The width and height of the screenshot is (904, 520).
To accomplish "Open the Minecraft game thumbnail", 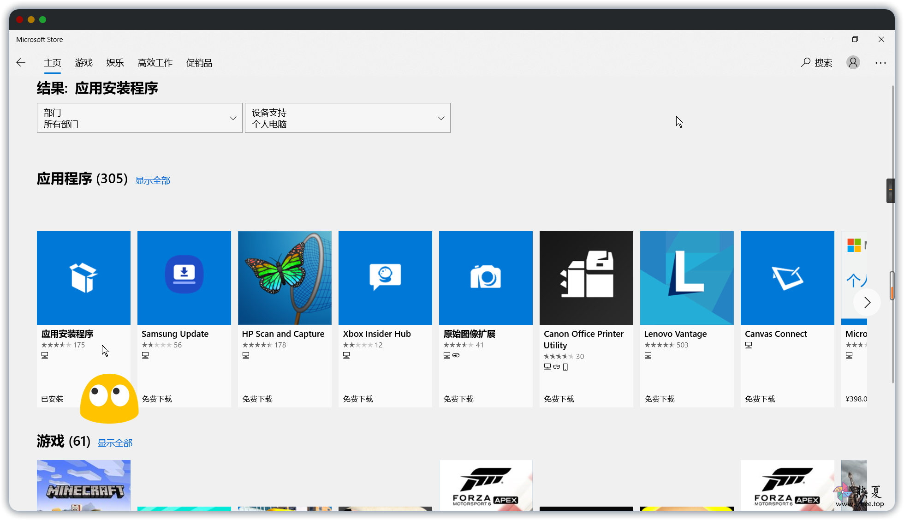I will point(83,485).
